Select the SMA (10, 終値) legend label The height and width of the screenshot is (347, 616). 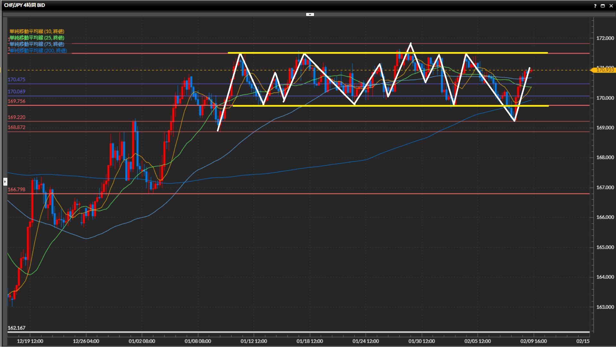[x=37, y=31]
